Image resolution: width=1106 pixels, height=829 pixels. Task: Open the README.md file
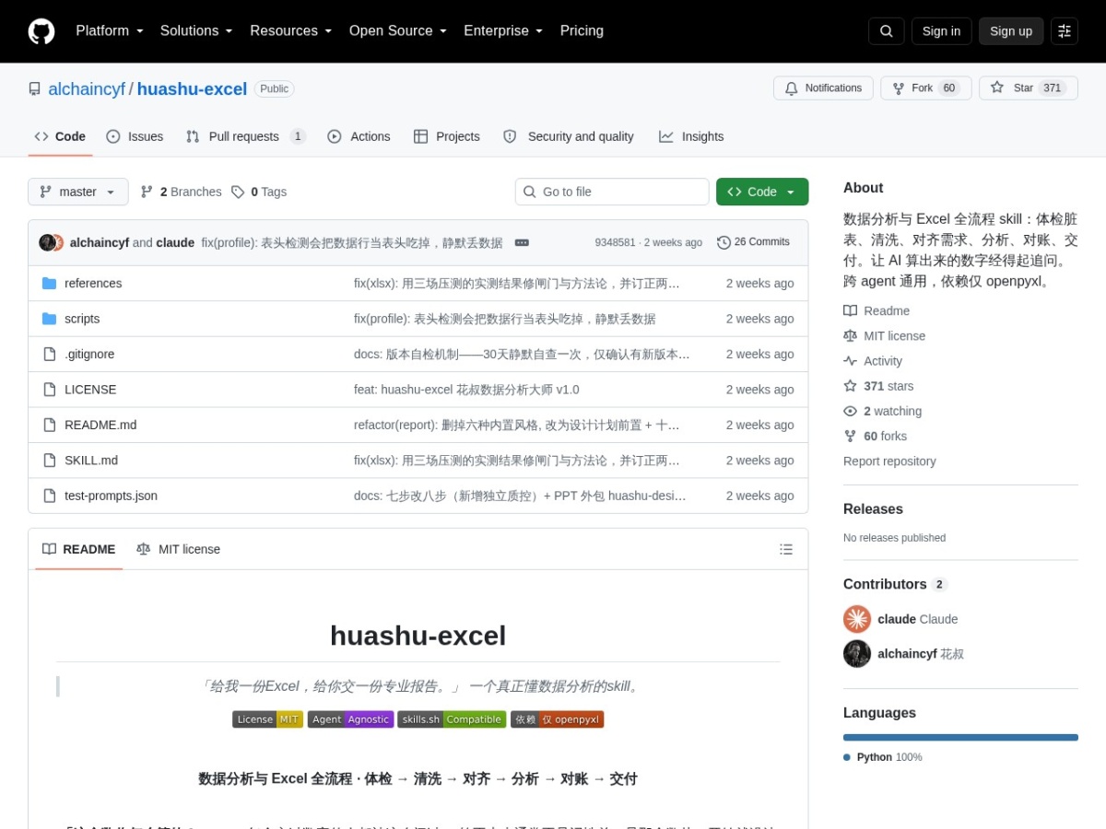[100, 425]
